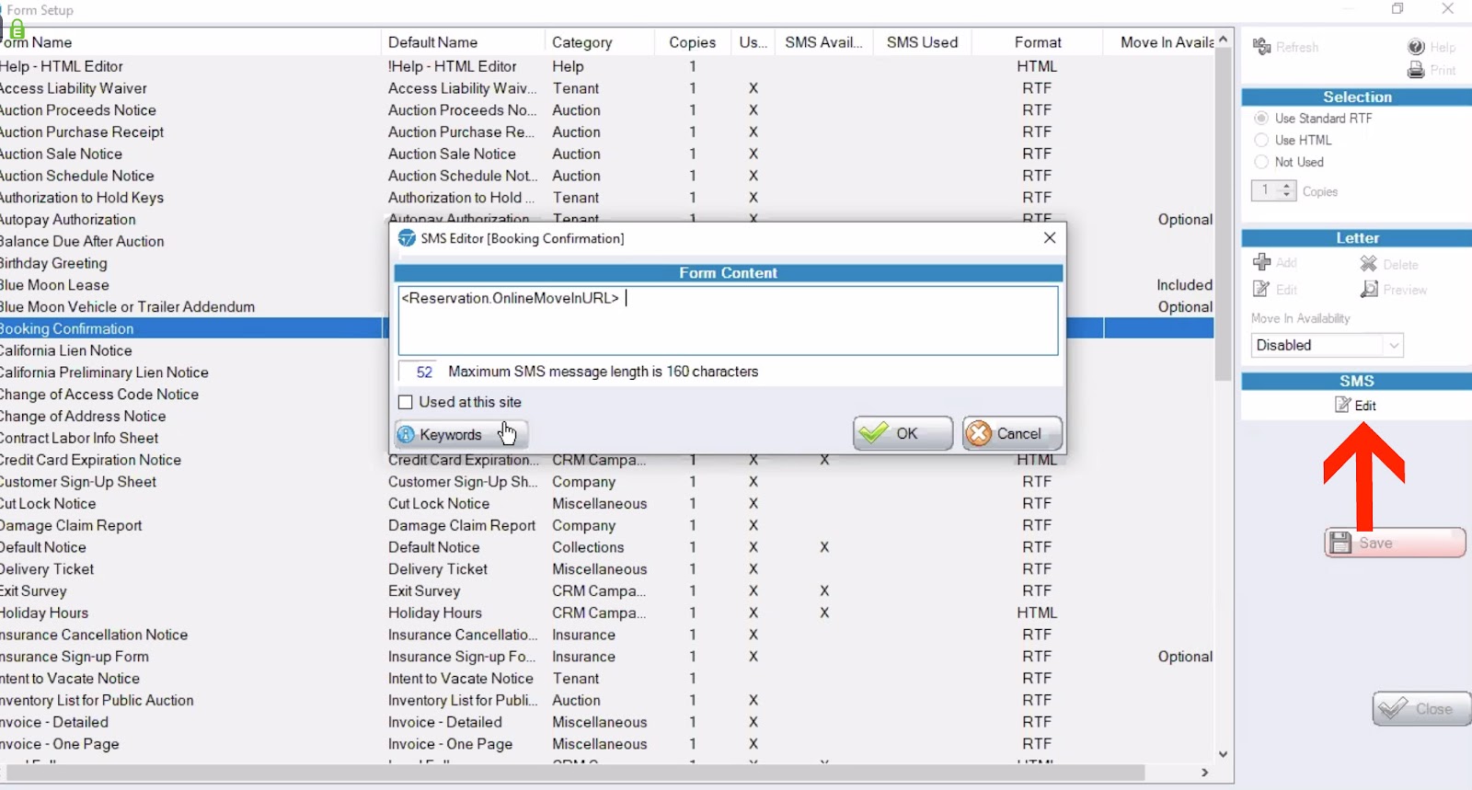
Task: Select 'Inventory List for Public Auction' row
Action: (x=607, y=701)
